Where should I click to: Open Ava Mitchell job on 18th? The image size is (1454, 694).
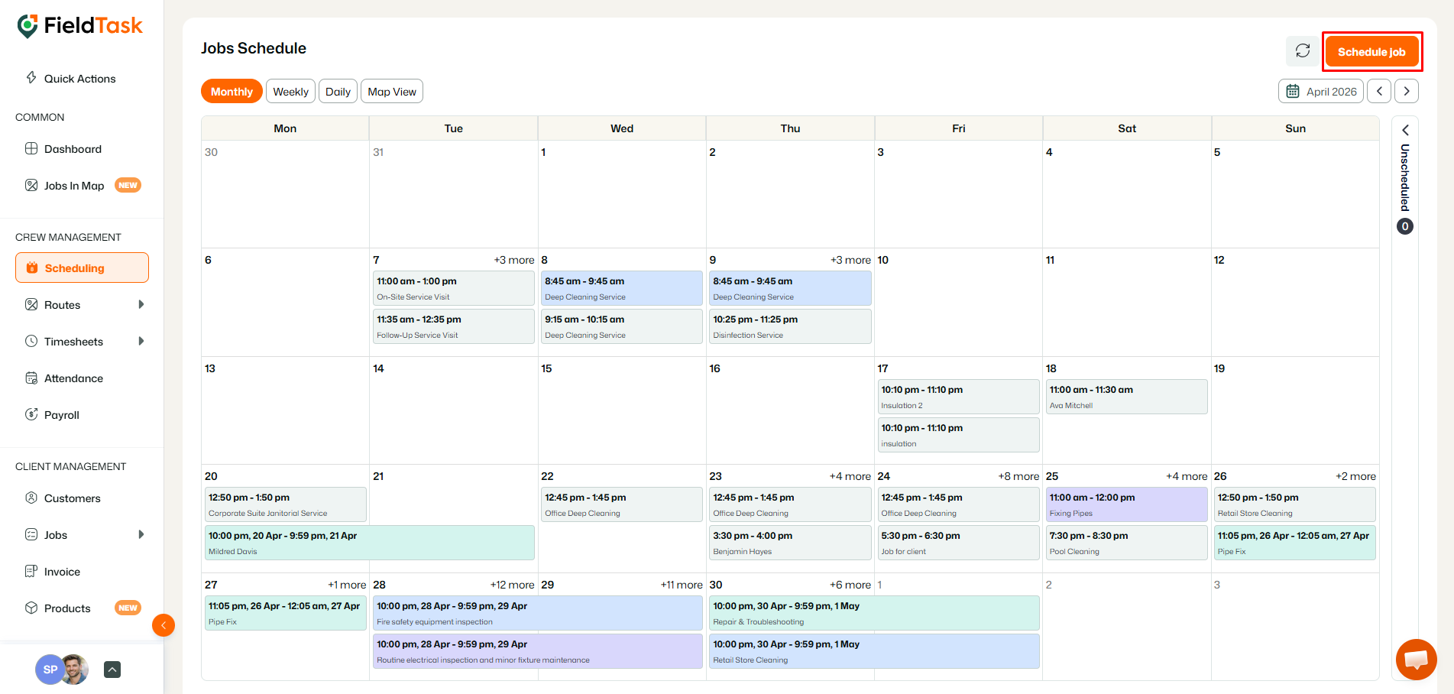click(x=1127, y=397)
